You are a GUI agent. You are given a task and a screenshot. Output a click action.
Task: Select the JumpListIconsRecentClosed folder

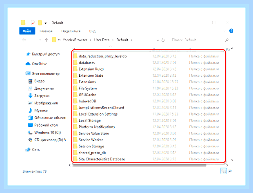(x=101, y=108)
